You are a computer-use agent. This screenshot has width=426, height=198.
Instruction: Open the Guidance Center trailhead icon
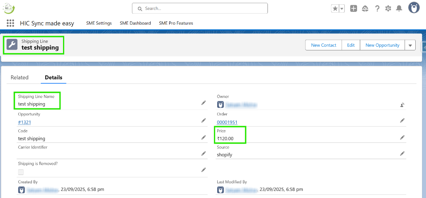[365, 9]
